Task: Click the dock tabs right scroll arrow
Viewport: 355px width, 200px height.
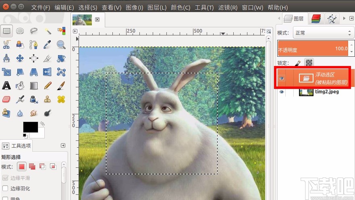Action: [x=345, y=18]
